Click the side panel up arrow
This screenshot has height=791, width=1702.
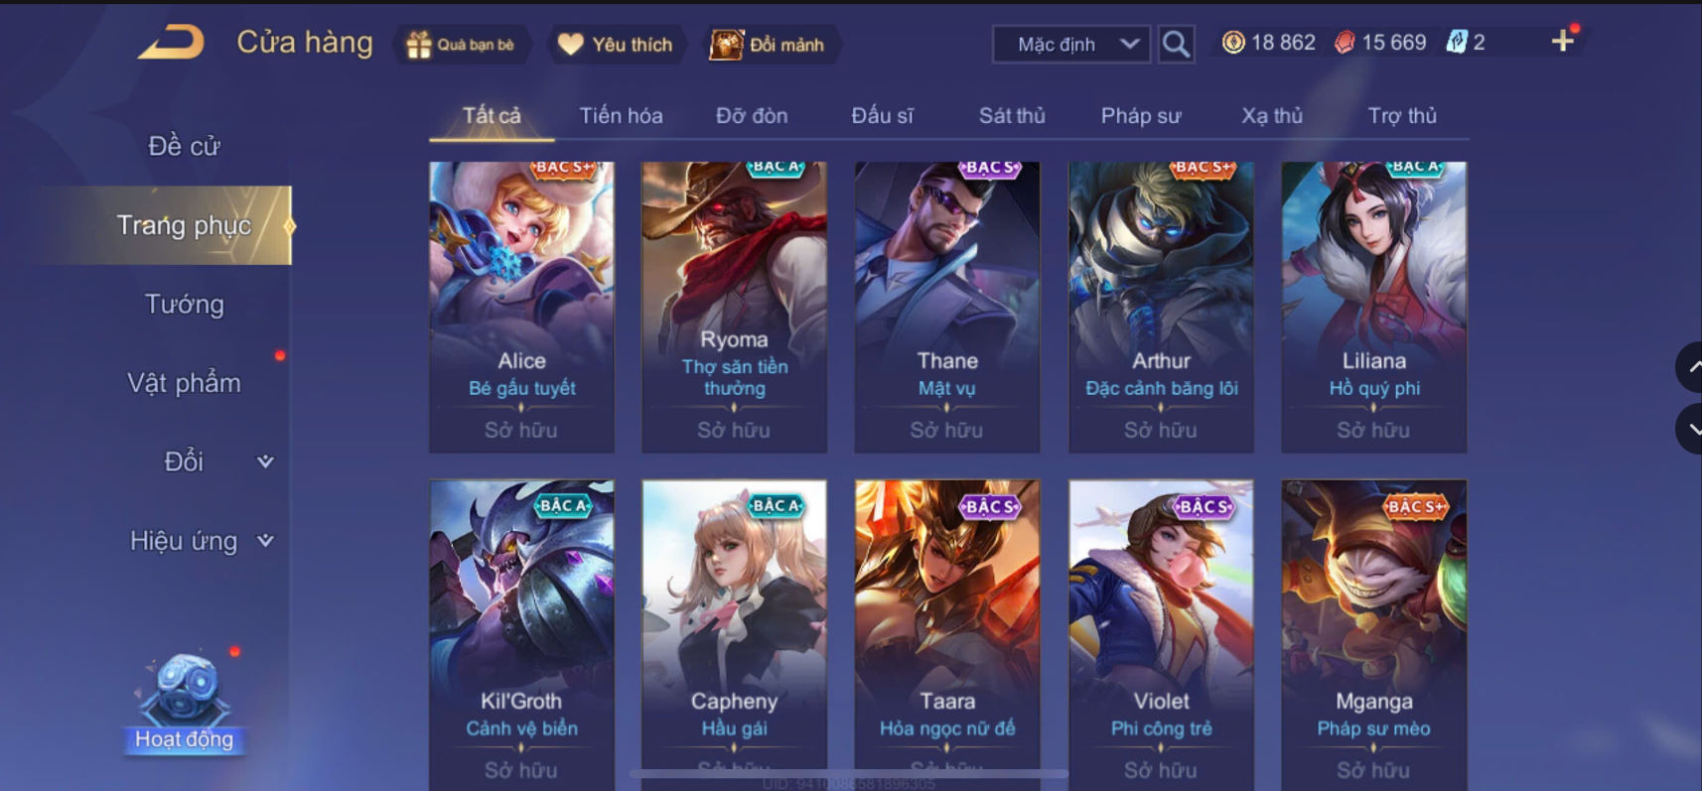coord(1690,367)
